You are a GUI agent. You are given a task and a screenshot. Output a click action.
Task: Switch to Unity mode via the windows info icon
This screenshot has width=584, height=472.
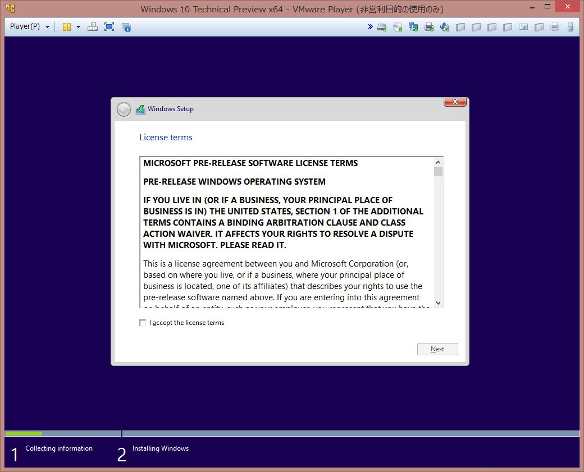pyautogui.click(x=126, y=27)
